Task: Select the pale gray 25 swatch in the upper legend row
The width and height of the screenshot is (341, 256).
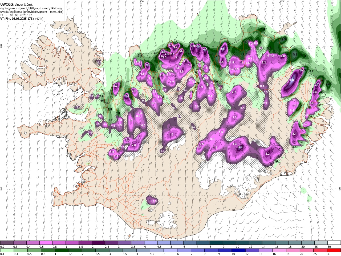Action: 321,243
